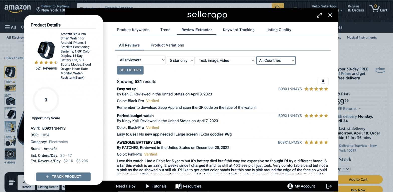Open the Text, image, video dropdown
Viewport: 393px width, 192px height.
[x=226, y=60]
